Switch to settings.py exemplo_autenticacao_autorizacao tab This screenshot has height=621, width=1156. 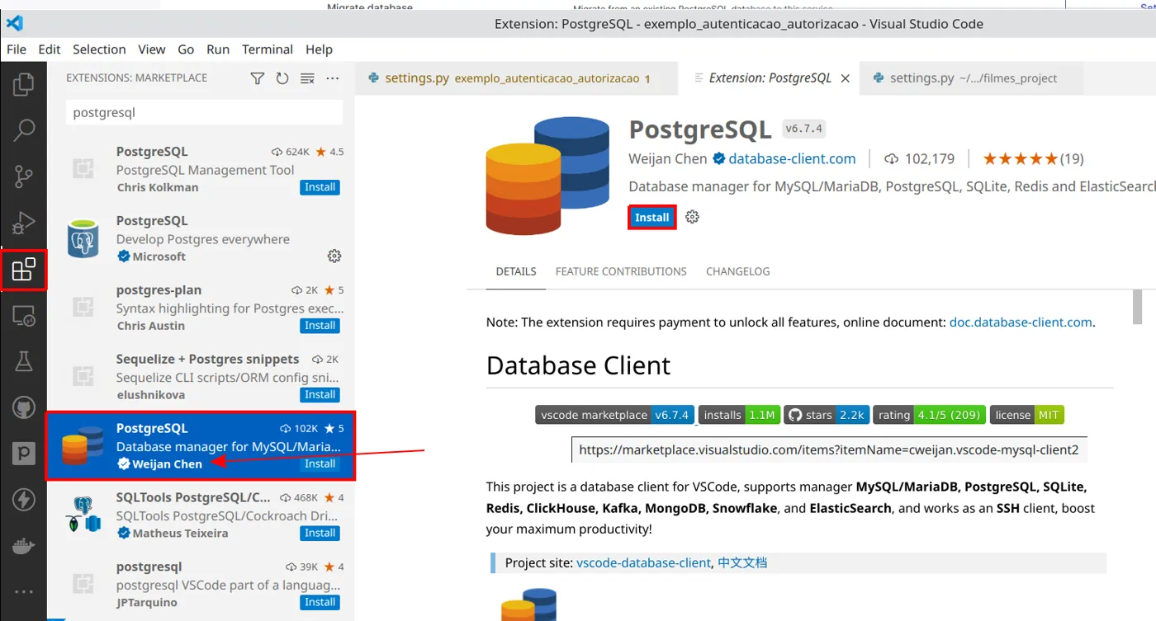[516, 78]
